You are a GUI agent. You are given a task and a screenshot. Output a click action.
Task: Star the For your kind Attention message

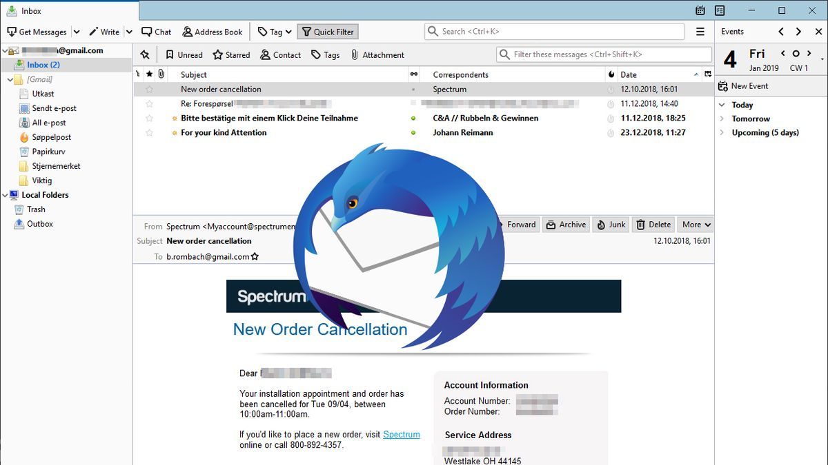pos(149,133)
